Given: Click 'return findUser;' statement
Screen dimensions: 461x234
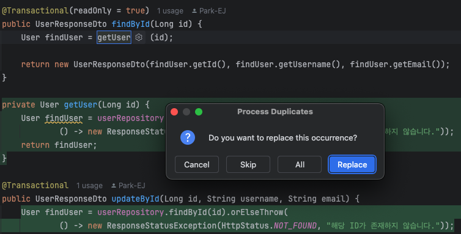Looking at the screenshot, I should coord(59,145).
